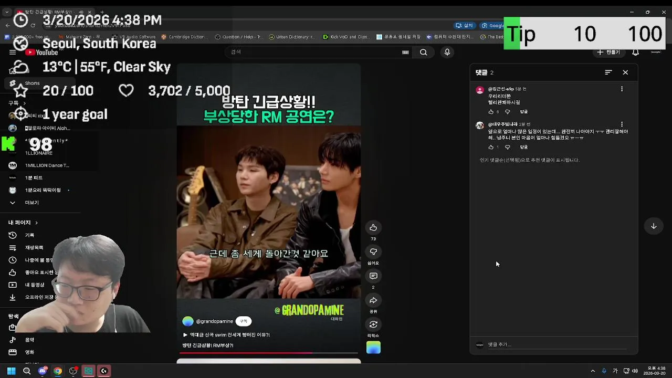
Task: Like the first comment
Action: [491, 112]
